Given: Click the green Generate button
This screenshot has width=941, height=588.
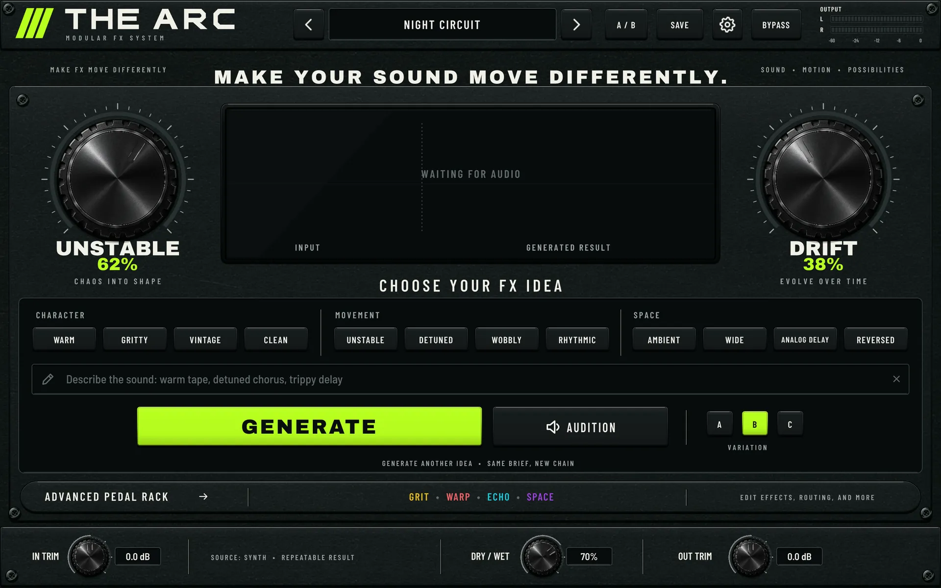Looking at the screenshot, I should 309,426.
